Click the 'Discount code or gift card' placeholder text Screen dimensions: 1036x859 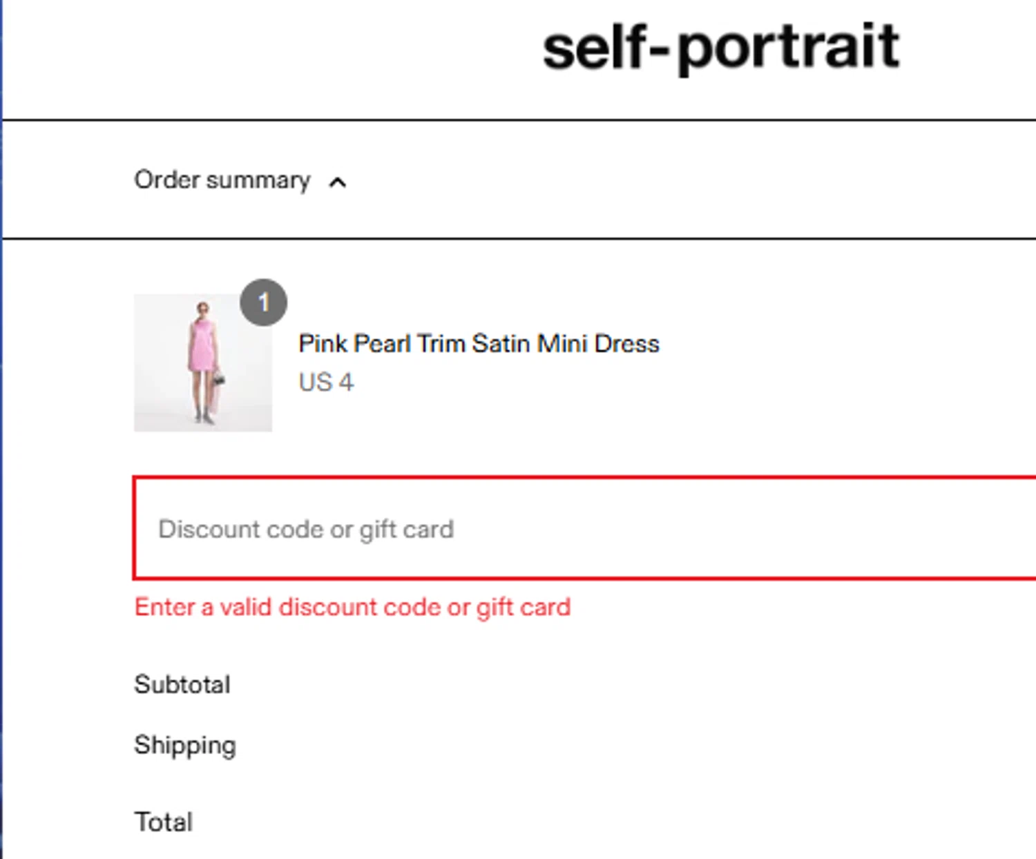click(x=306, y=530)
